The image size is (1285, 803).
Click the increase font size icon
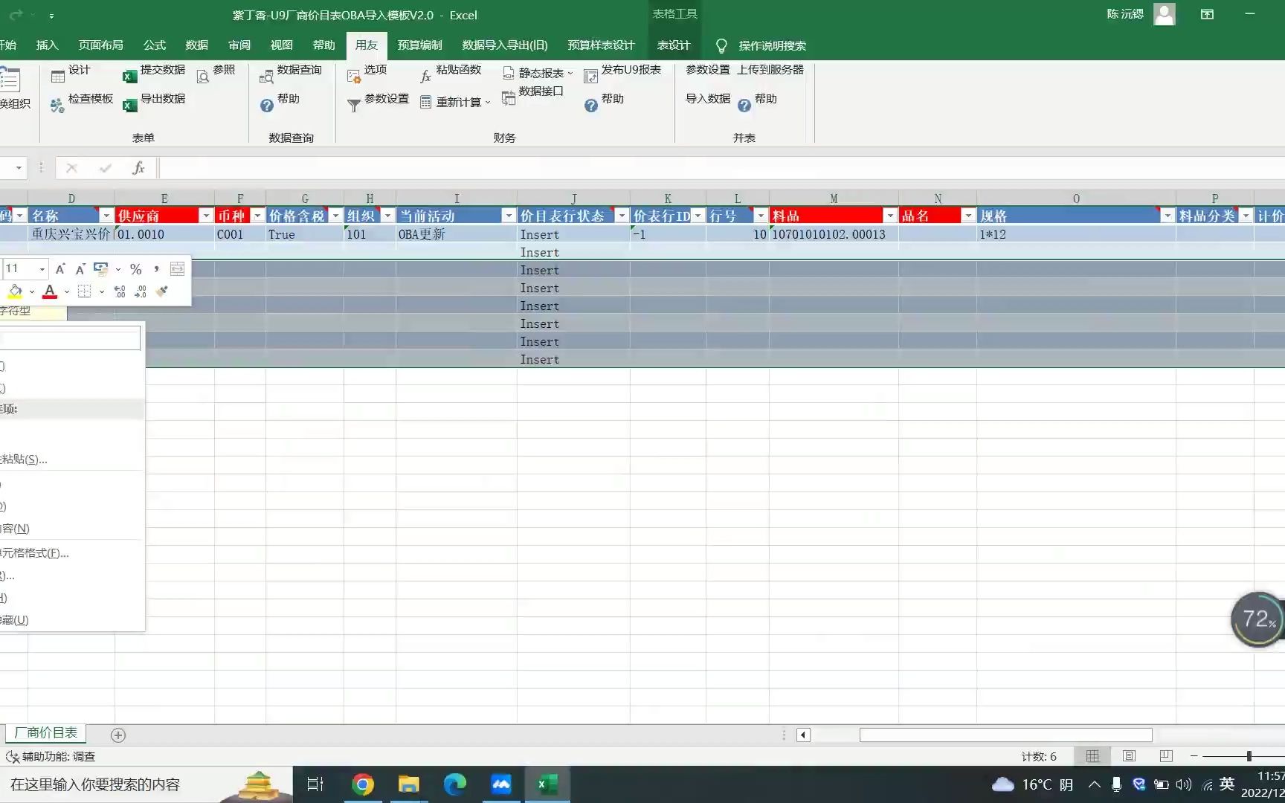click(x=60, y=269)
